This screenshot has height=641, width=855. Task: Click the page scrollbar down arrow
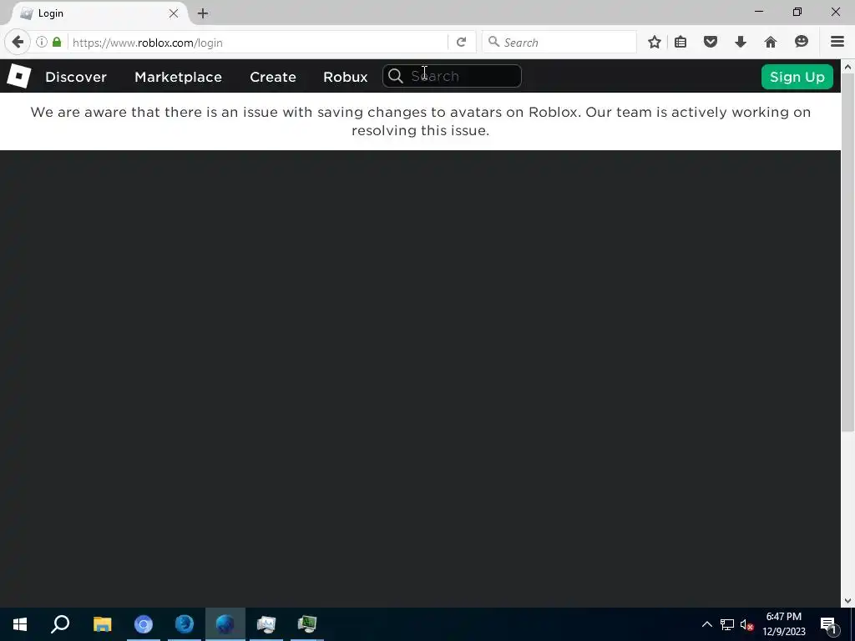click(847, 601)
